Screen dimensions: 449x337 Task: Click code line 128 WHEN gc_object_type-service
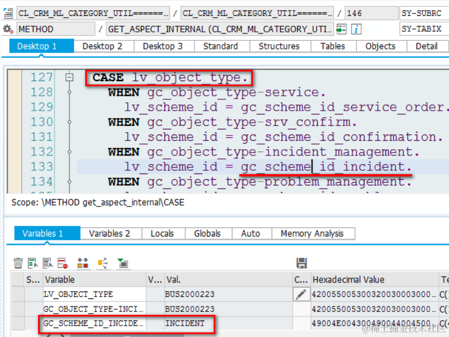217,92
